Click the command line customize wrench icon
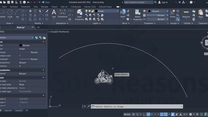The height and width of the screenshot is (117, 208). 89,106
